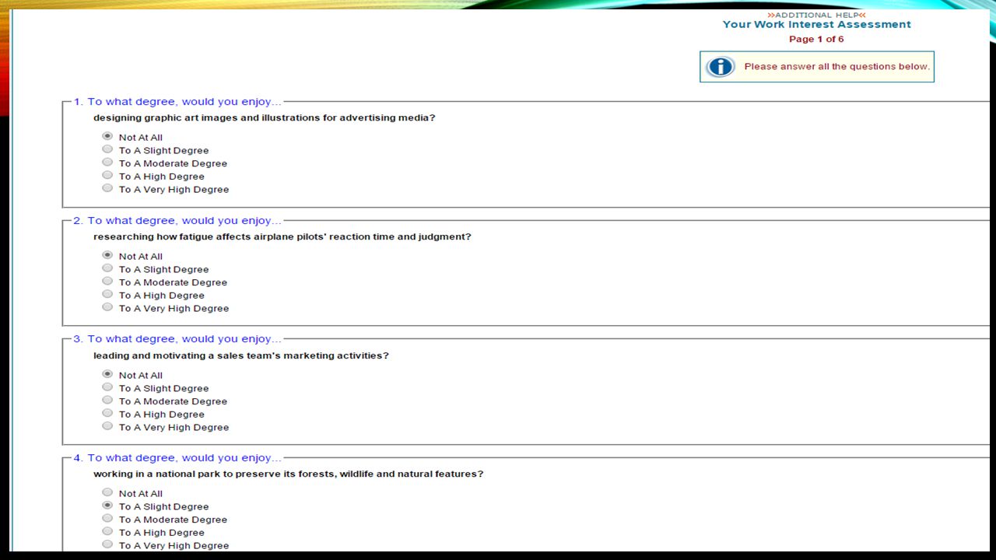
Task: Select To A Slight Degree for question 3
Action: [x=107, y=387]
